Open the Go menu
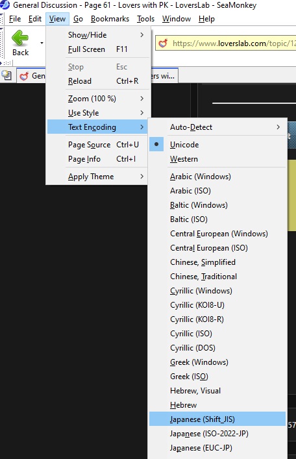The width and height of the screenshot is (296, 459). (x=78, y=19)
